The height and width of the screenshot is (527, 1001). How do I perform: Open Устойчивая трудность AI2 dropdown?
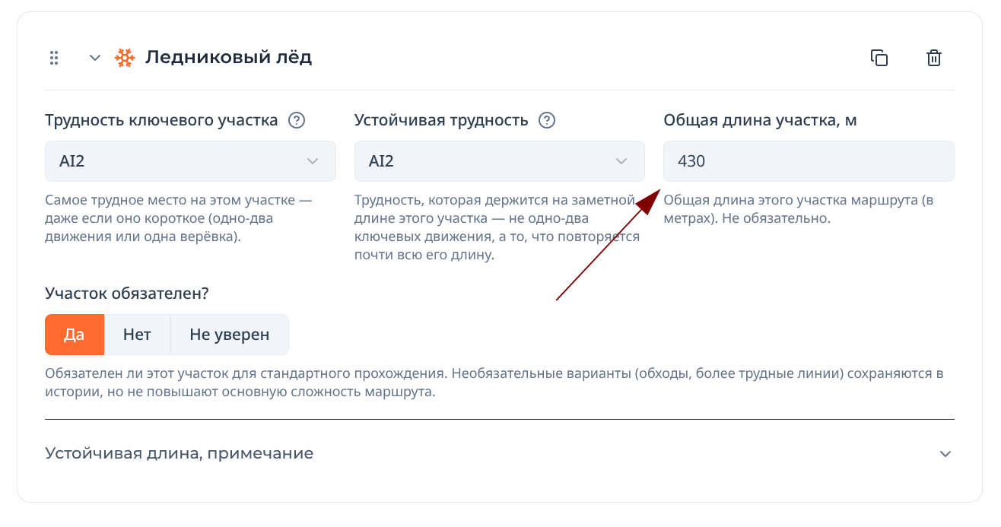pos(500,161)
